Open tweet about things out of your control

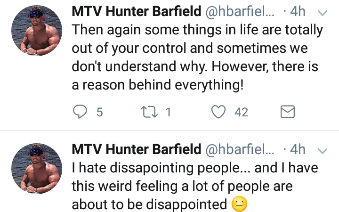click(197, 57)
